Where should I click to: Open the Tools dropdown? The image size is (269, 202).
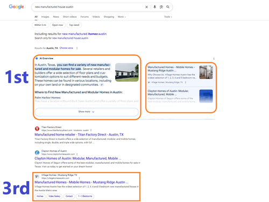click(168, 17)
